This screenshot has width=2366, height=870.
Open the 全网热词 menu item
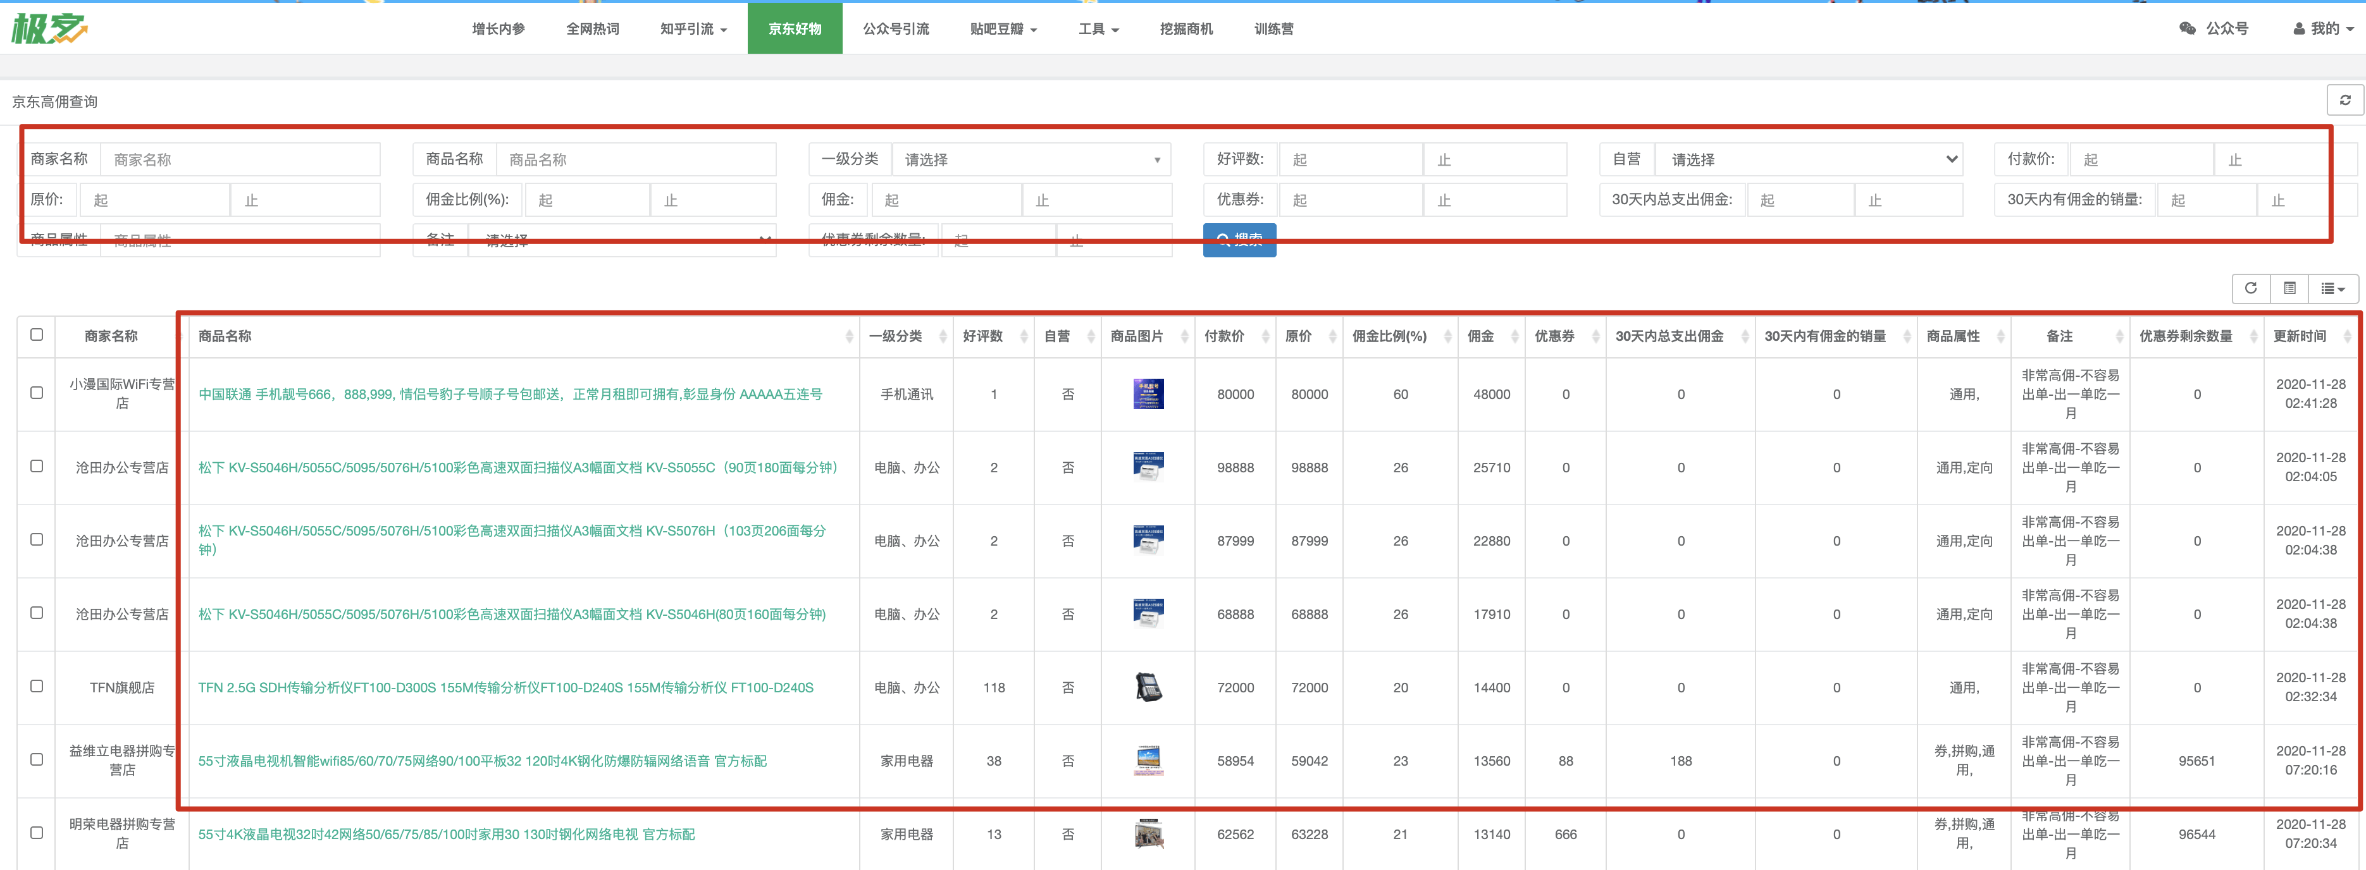592,28
